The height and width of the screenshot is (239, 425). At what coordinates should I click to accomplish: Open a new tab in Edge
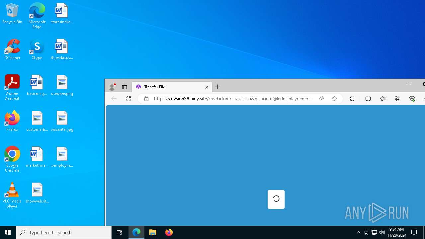click(218, 87)
